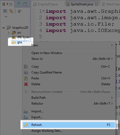
Task: Click Delete in the context menu
Action: 69,84
